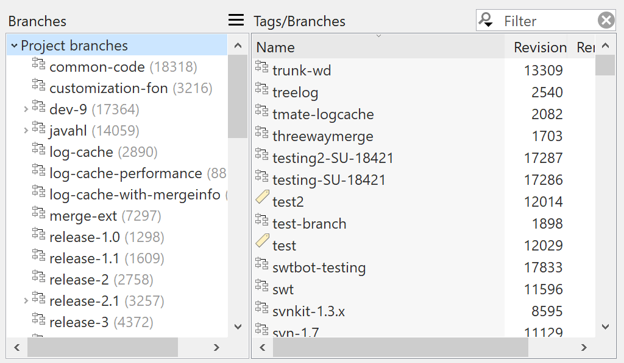Expand the javahl branch node

[26, 130]
